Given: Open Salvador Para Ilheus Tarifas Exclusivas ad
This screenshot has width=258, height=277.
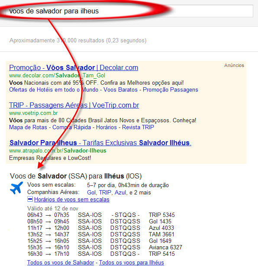Looking at the screenshot, I should 100,143.
